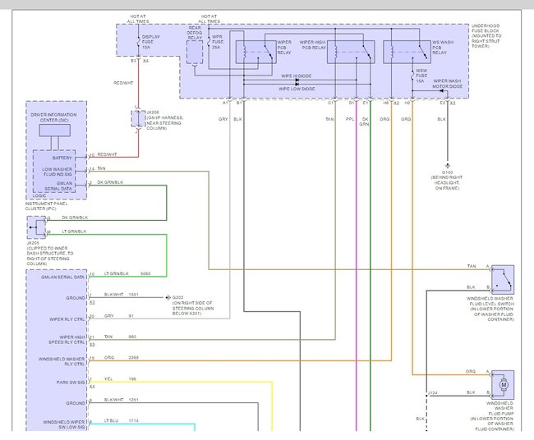Click the JX205 location description text
Screen dimensions: 534x440
coord(50,256)
